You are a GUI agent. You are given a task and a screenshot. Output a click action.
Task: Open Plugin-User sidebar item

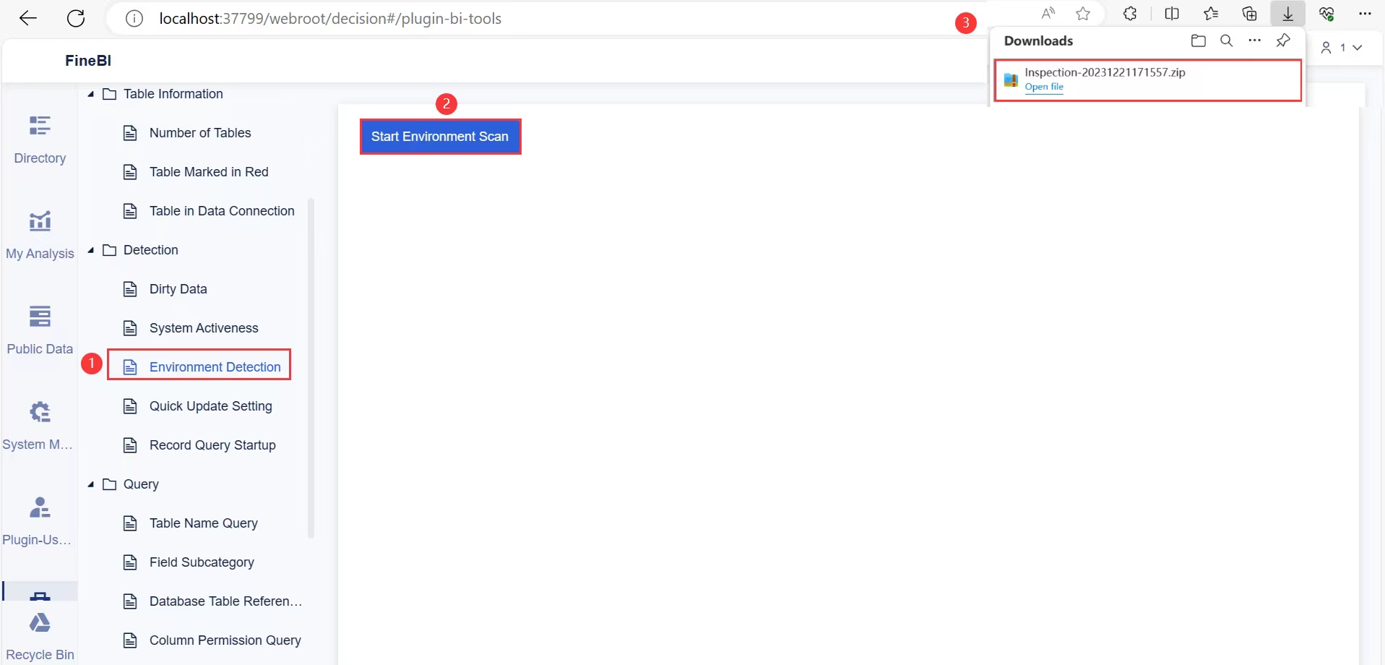click(38, 521)
